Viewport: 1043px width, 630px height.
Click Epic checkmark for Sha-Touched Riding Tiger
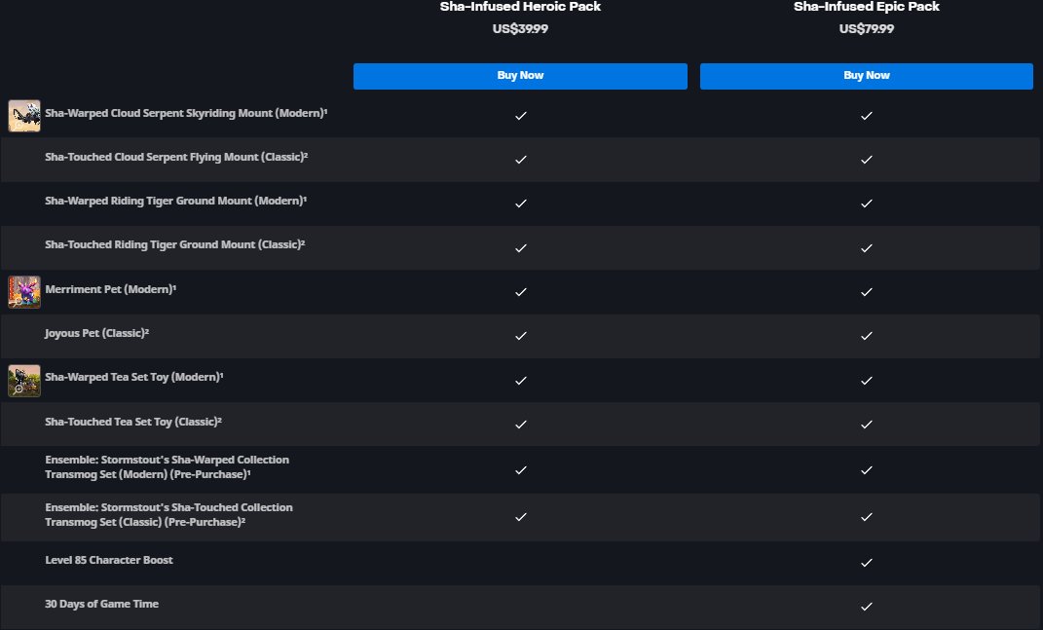coord(866,248)
